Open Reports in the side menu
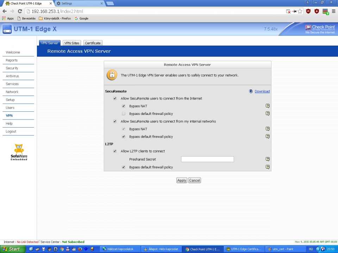Viewport: 338px width, 253px height. (12, 60)
